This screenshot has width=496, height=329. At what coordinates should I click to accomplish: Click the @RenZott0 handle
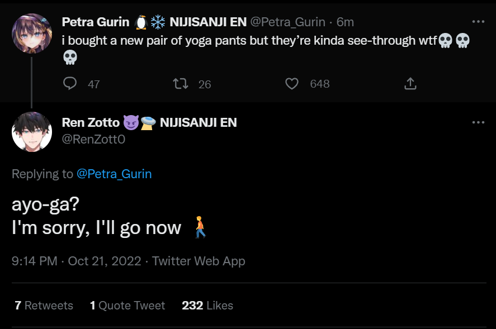93,139
